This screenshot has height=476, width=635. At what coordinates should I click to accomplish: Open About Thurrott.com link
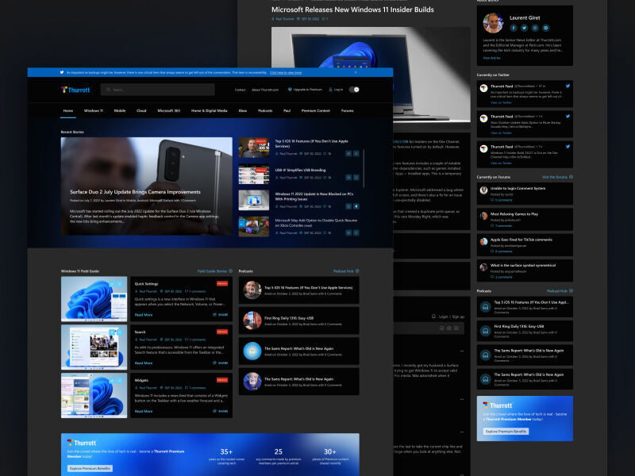point(265,90)
